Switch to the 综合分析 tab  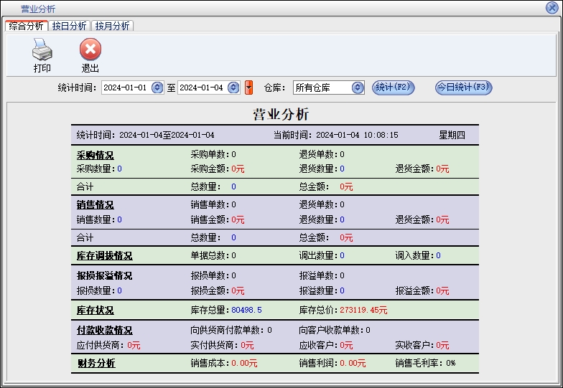click(x=27, y=26)
